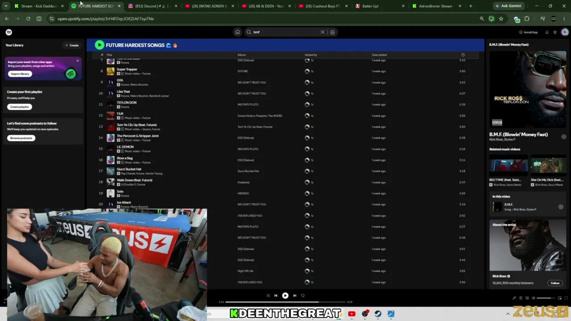Open the Freebirdz album link
The image size is (571, 321).
pos(243,182)
